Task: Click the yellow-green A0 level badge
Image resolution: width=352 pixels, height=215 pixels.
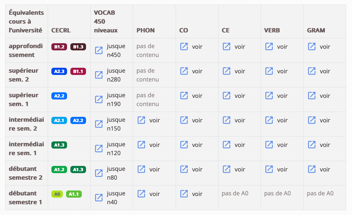Action: point(57,194)
